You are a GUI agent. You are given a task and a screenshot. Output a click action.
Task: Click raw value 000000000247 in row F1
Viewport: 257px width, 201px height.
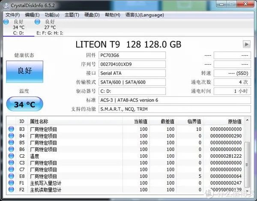point(226,183)
